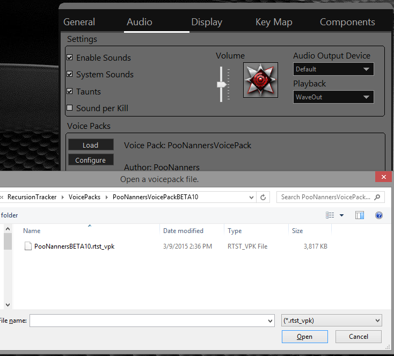Image resolution: width=394 pixels, height=356 pixels.
Task: Open the help question mark icon
Action: 379,215
